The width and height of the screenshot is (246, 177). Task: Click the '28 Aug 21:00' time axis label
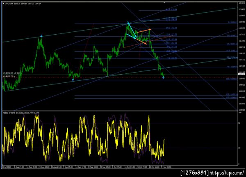click(x=56, y=167)
